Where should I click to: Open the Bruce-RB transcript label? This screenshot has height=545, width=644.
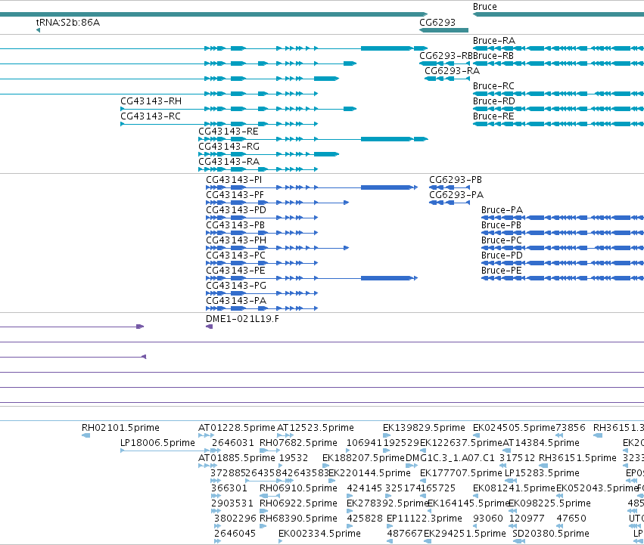pos(493,56)
